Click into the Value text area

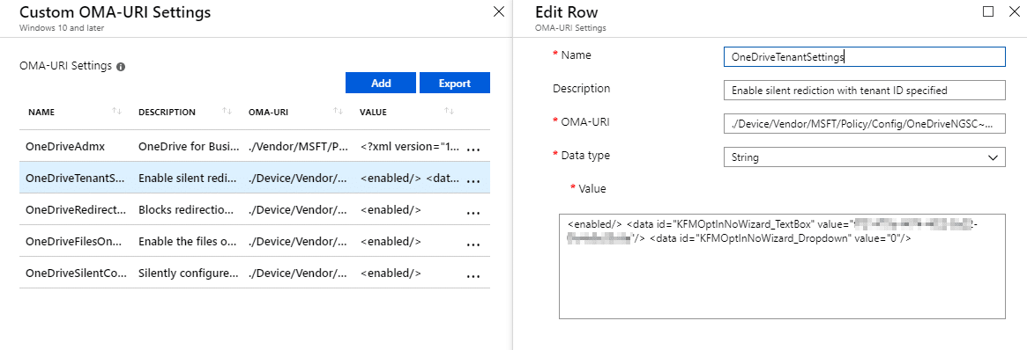click(x=782, y=266)
